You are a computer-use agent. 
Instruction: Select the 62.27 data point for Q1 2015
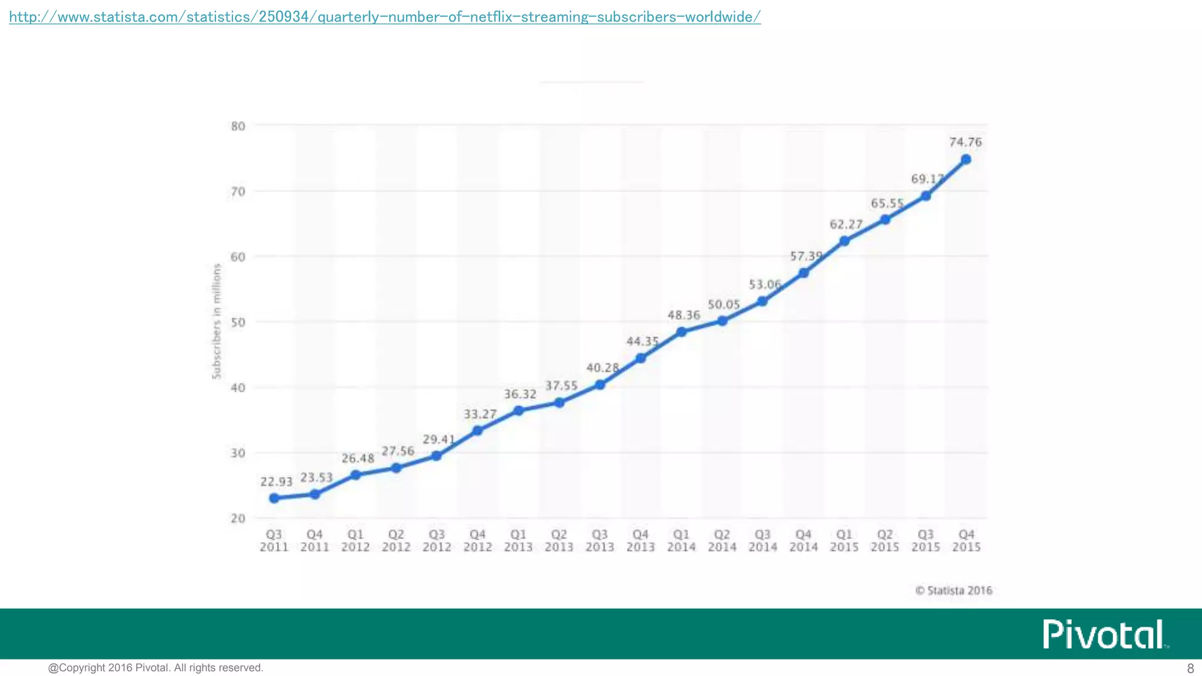pyautogui.click(x=845, y=241)
